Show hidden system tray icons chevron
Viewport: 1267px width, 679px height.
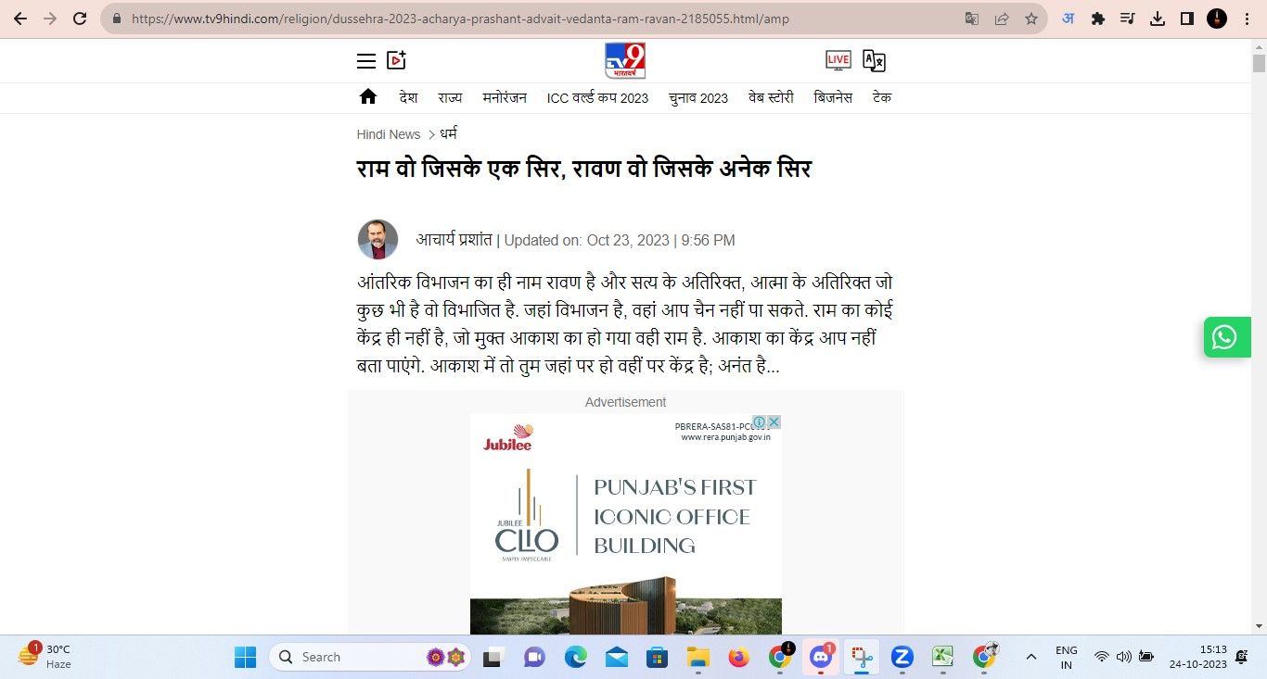[x=1030, y=657]
